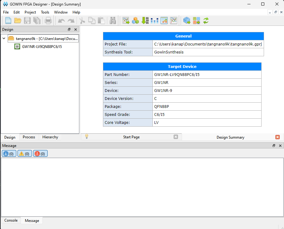Float the Message panel using its undock button
This screenshot has width=284, height=229.
tap(274, 146)
